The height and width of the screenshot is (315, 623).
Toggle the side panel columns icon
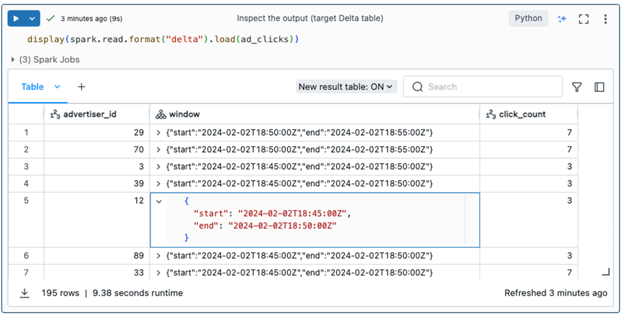pos(599,87)
